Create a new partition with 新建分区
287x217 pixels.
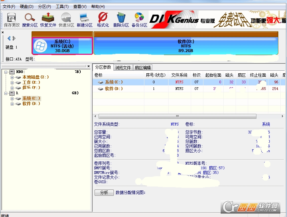pos(85,20)
